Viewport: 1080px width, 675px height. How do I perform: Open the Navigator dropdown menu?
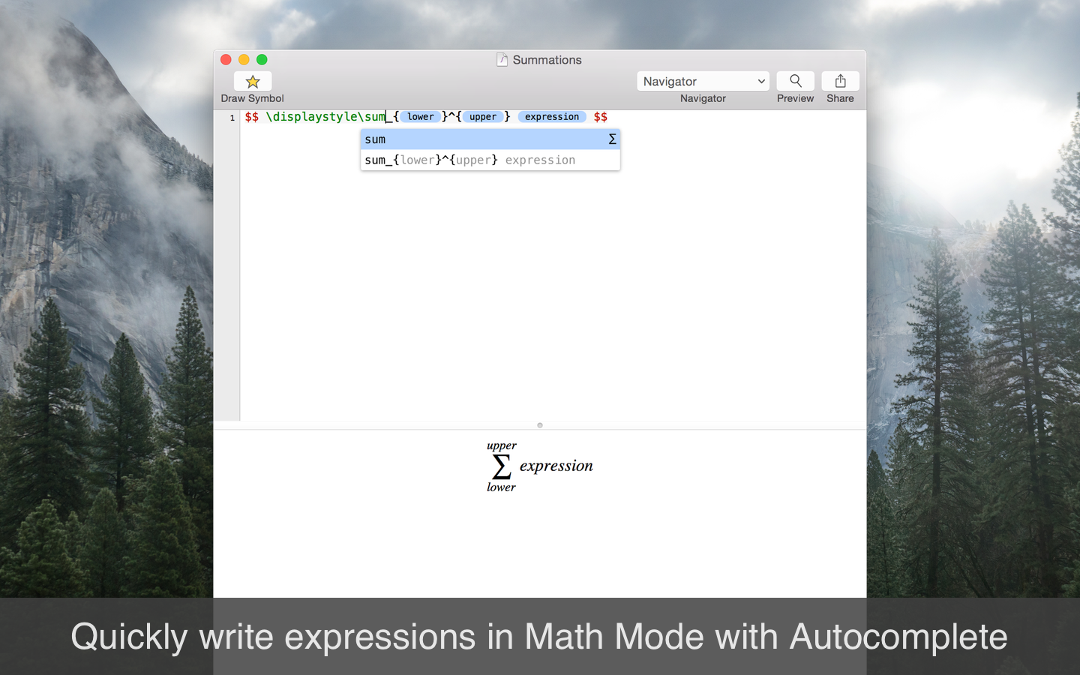(x=703, y=81)
